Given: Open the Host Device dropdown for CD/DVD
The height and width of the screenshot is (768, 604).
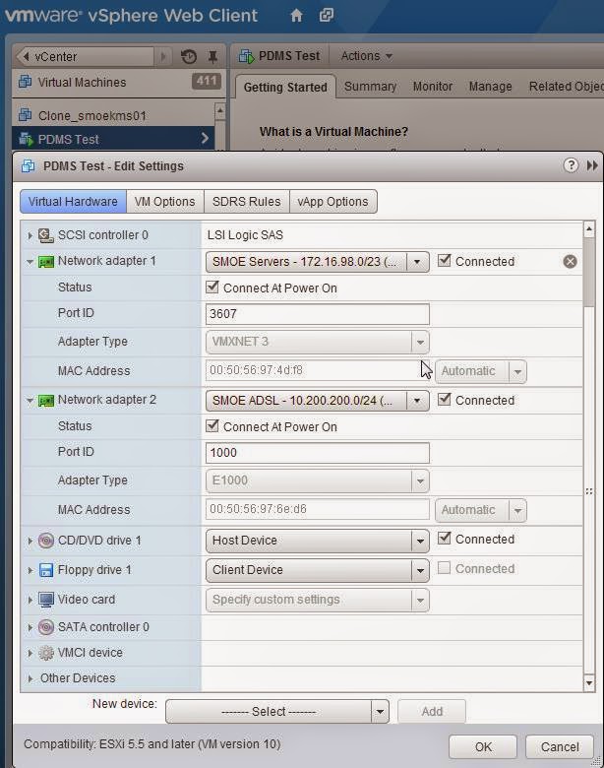Looking at the screenshot, I should click(317, 541).
